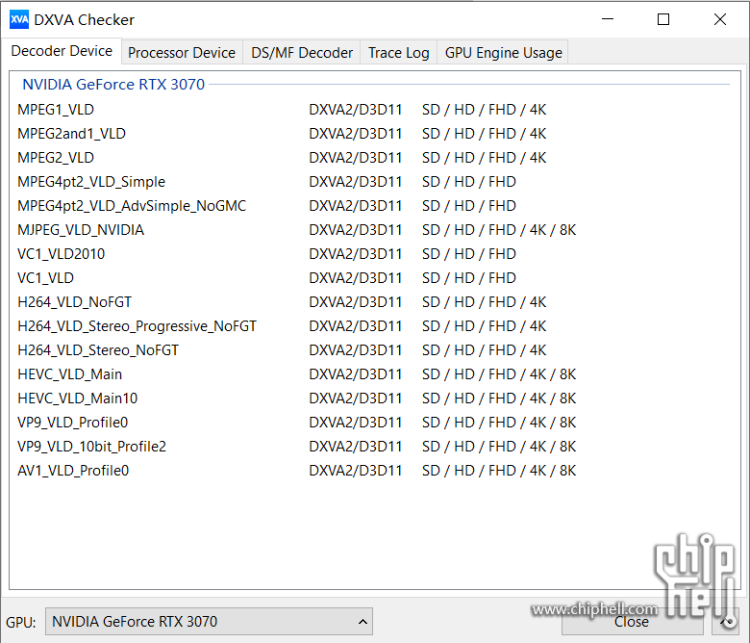Open the Processor Device tab
The height and width of the screenshot is (643, 750).
[182, 53]
